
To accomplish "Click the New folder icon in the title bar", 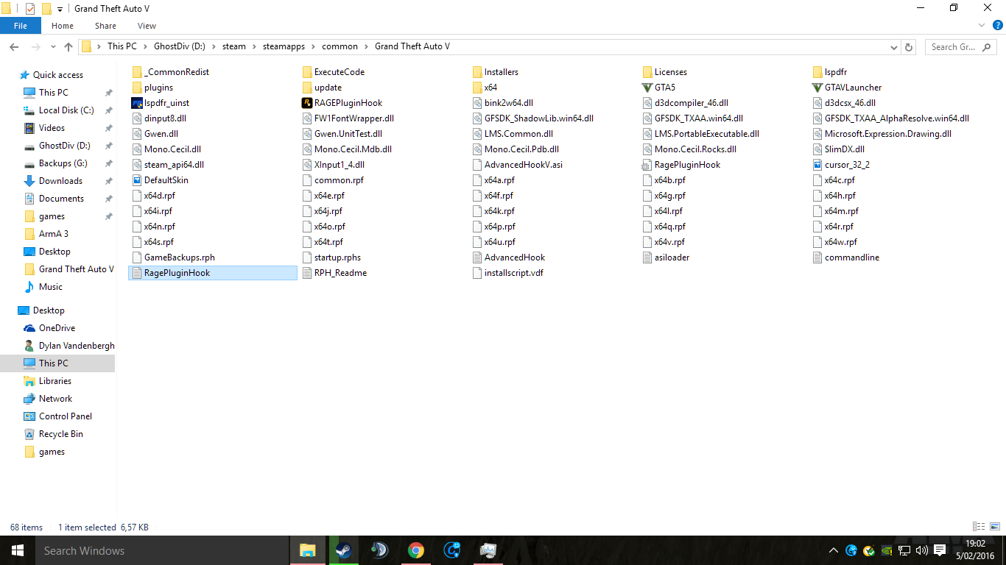I will tap(46, 9).
